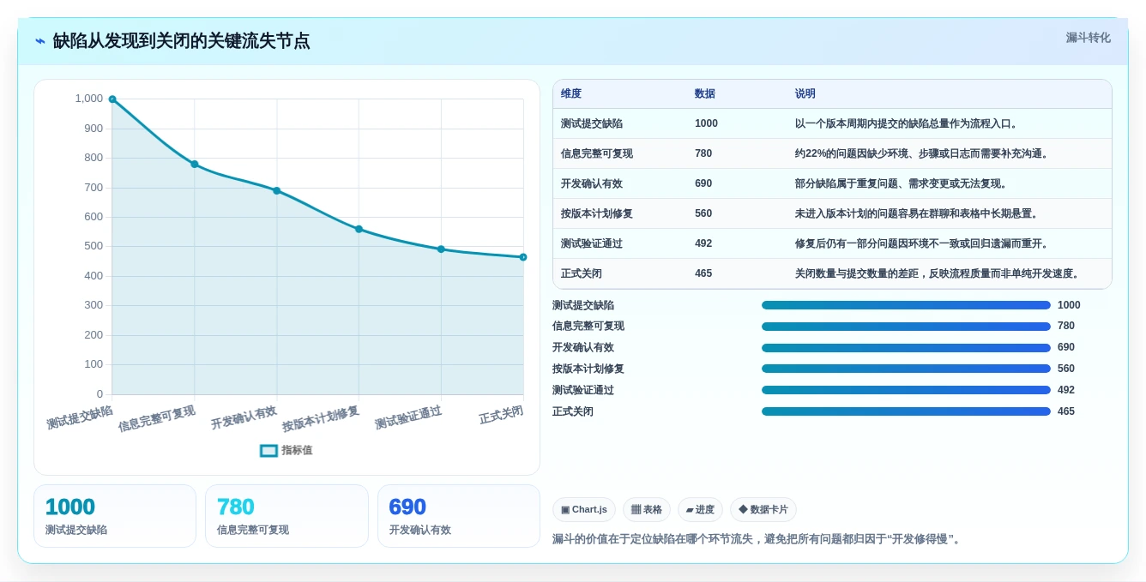Image resolution: width=1146 pixels, height=582 pixels.
Task: Click the table value 465
Action: pos(703,273)
